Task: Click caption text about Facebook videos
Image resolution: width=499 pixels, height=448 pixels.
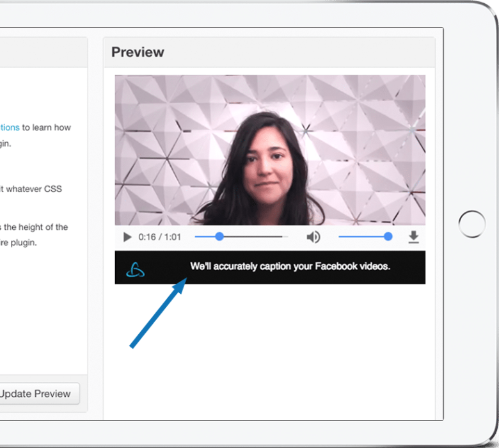Action: (290, 266)
